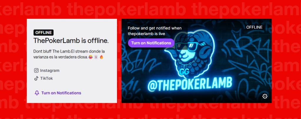Click the purple Turn on Notifications button
Viewport: 301px width, 119px height.
pyautogui.click(x=151, y=43)
